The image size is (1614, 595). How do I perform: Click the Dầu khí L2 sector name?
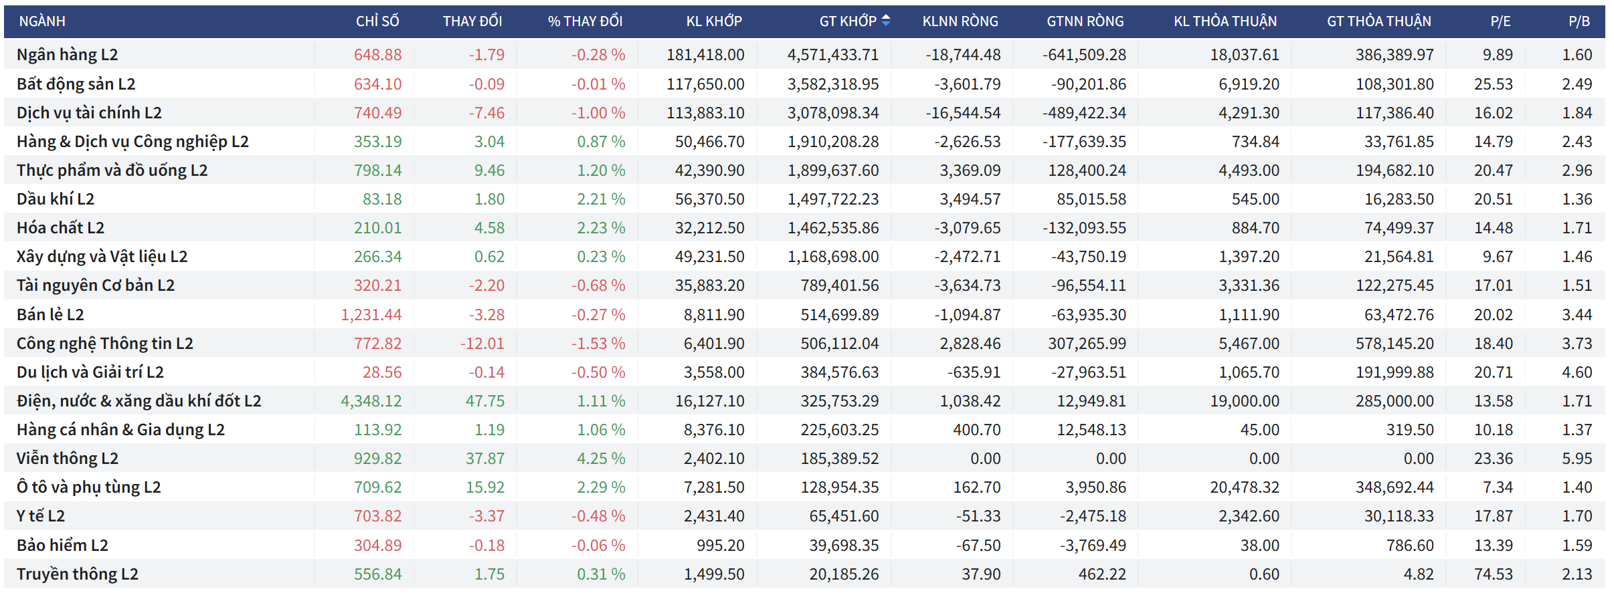click(x=56, y=199)
